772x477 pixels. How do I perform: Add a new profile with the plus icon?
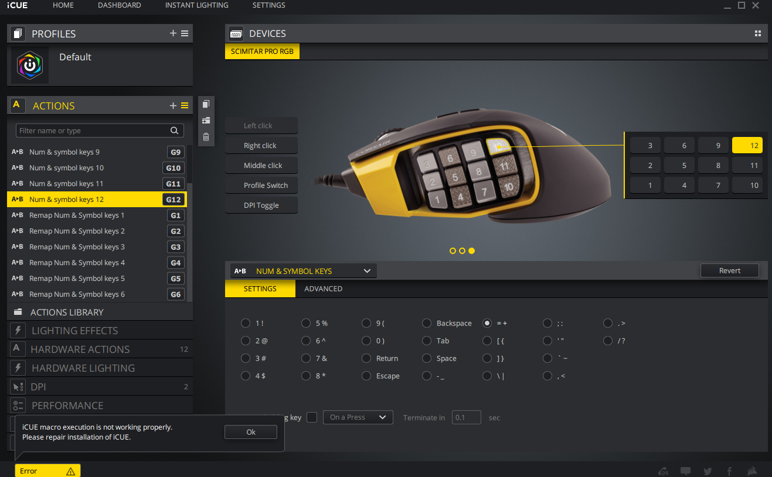click(x=173, y=33)
